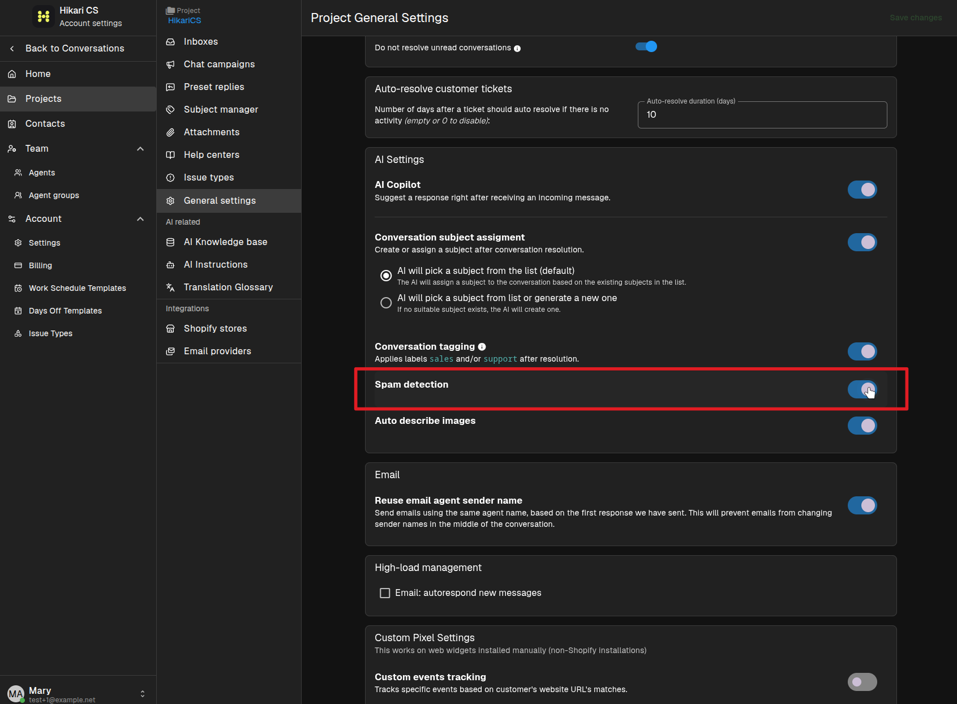The width and height of the screenshot is (957, 704).
Task: Click the AI Instructions robot icon
Action: point(170,265)
